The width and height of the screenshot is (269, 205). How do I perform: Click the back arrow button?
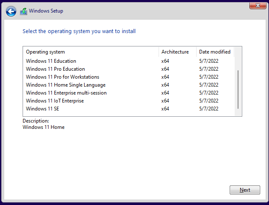coord(11,11)
